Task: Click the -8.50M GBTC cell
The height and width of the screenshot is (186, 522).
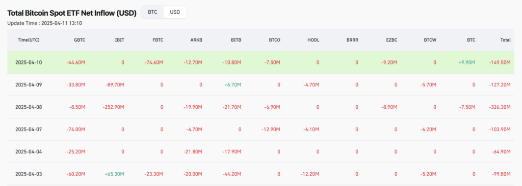Action: coord(77,107)
